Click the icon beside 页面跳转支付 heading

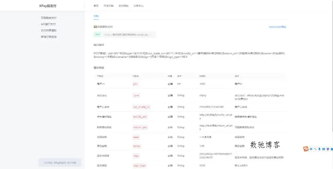point(95,27)
